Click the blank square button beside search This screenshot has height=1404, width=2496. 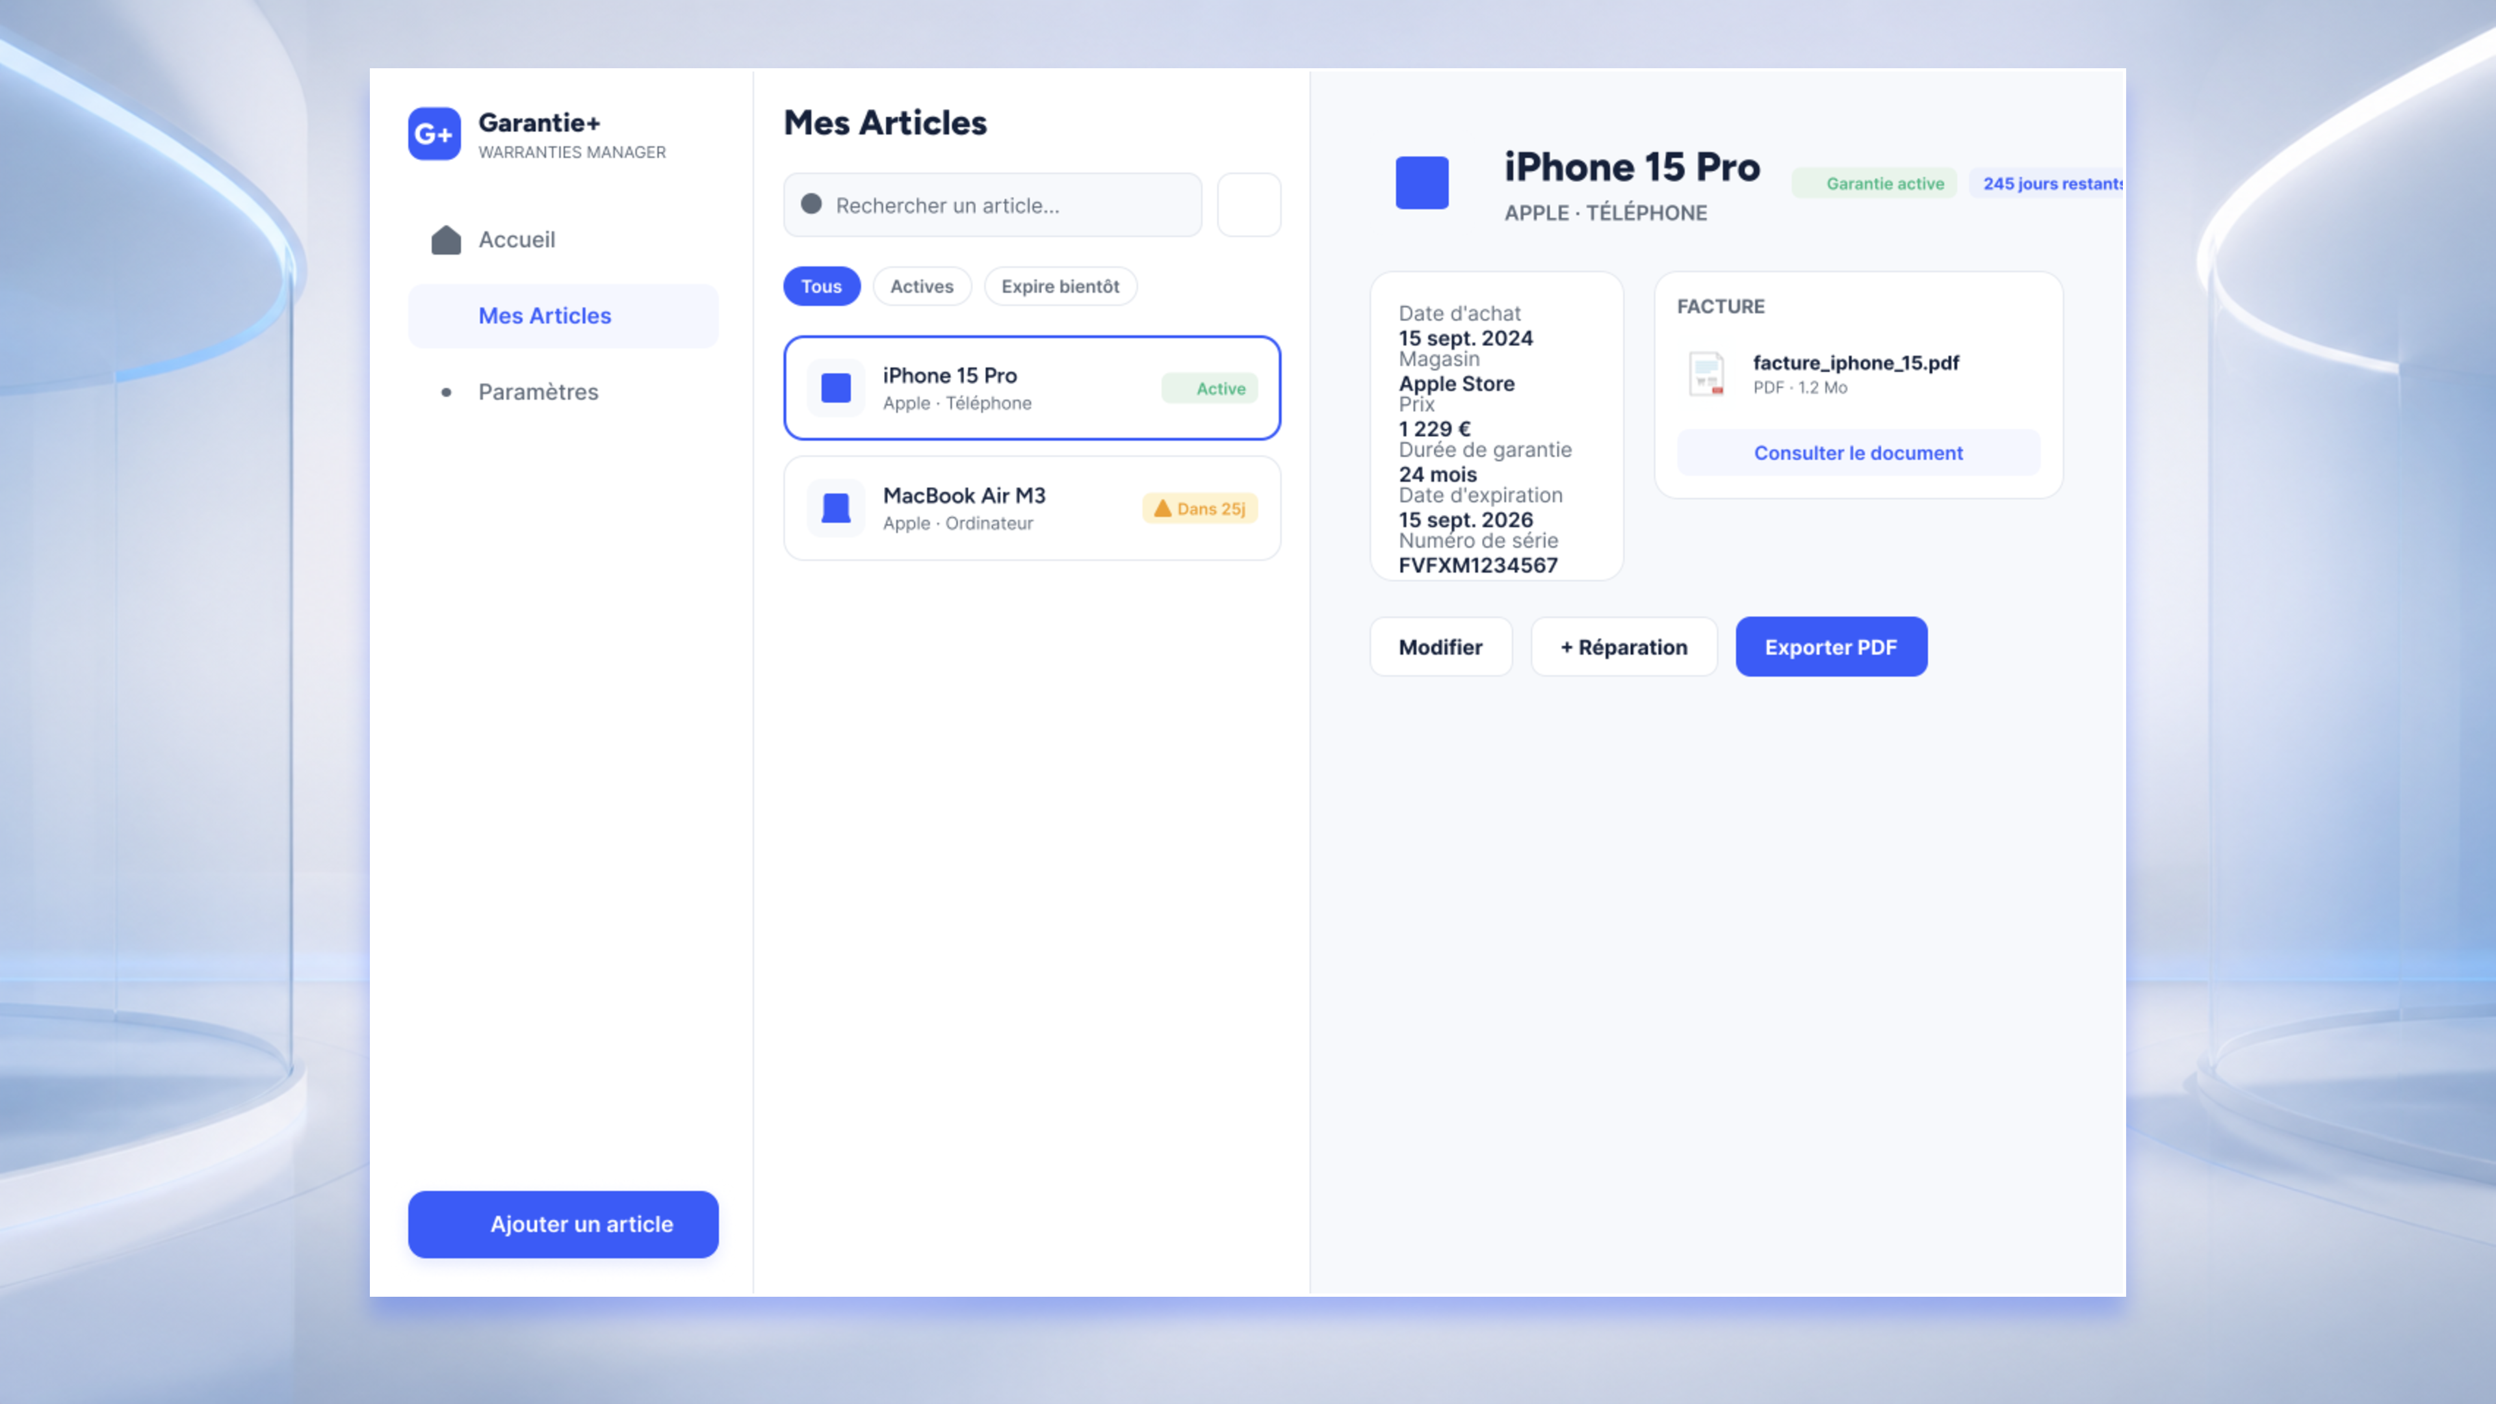(x=1249, y=205)
